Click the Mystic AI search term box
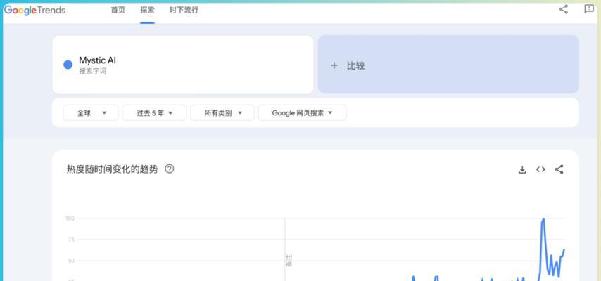 183,65
